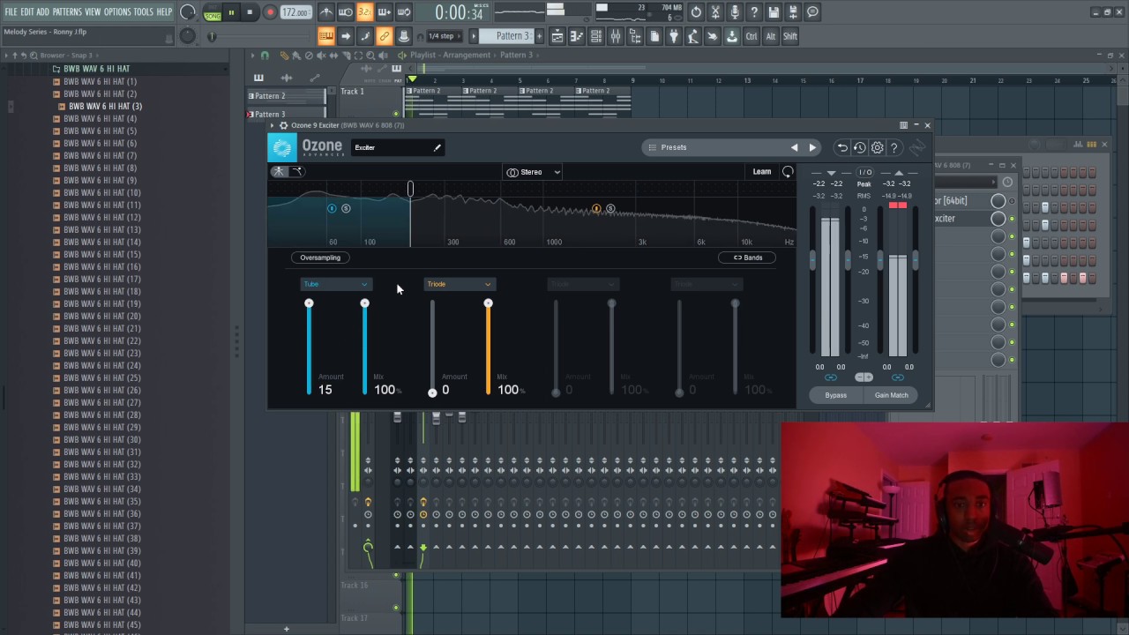The height and width of the screenshot is (635, 1129).
Task: Click the Shift button in toolbar
Action: tap(790, 36)
